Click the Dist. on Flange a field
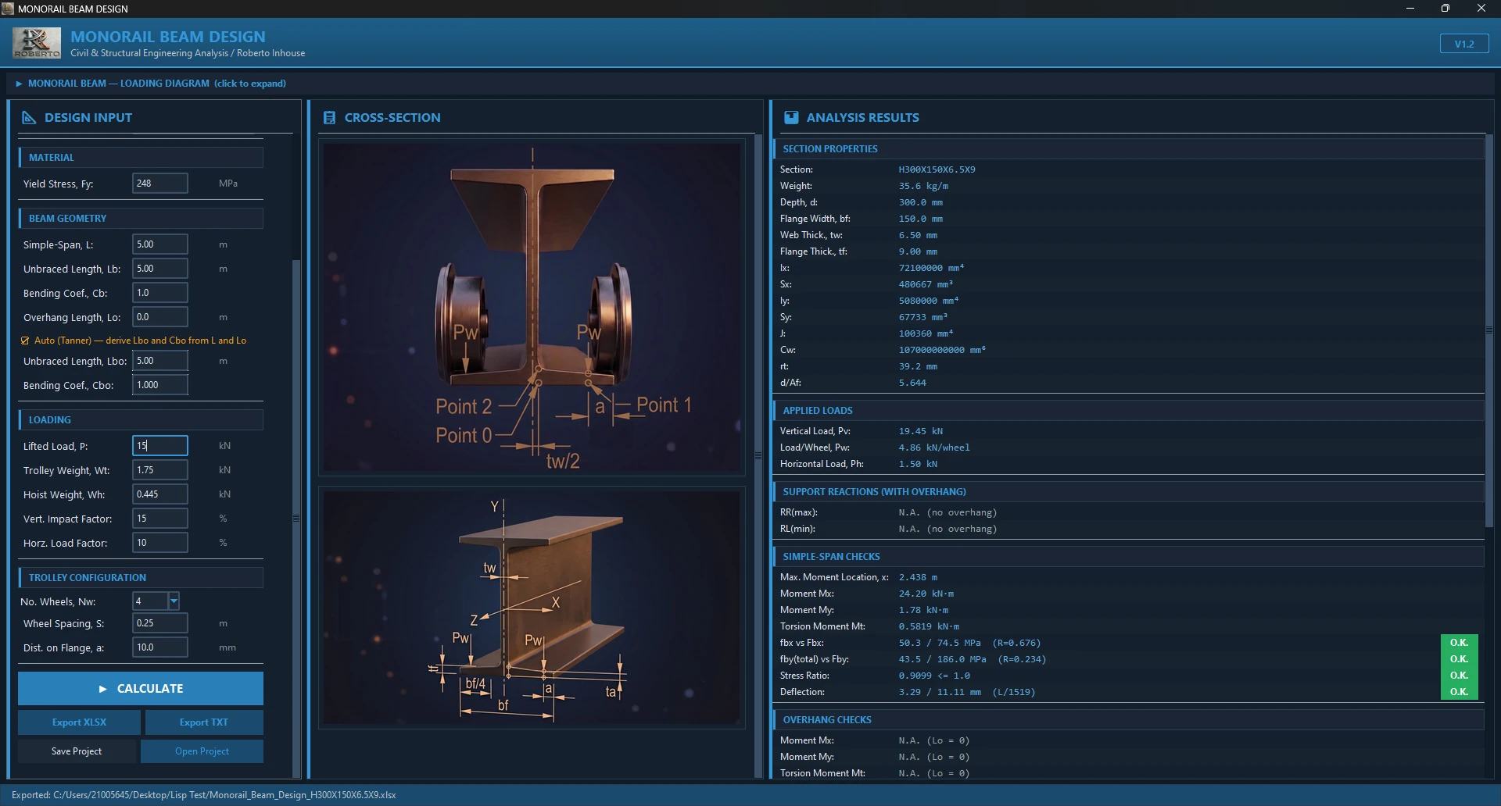 point(160,647)
